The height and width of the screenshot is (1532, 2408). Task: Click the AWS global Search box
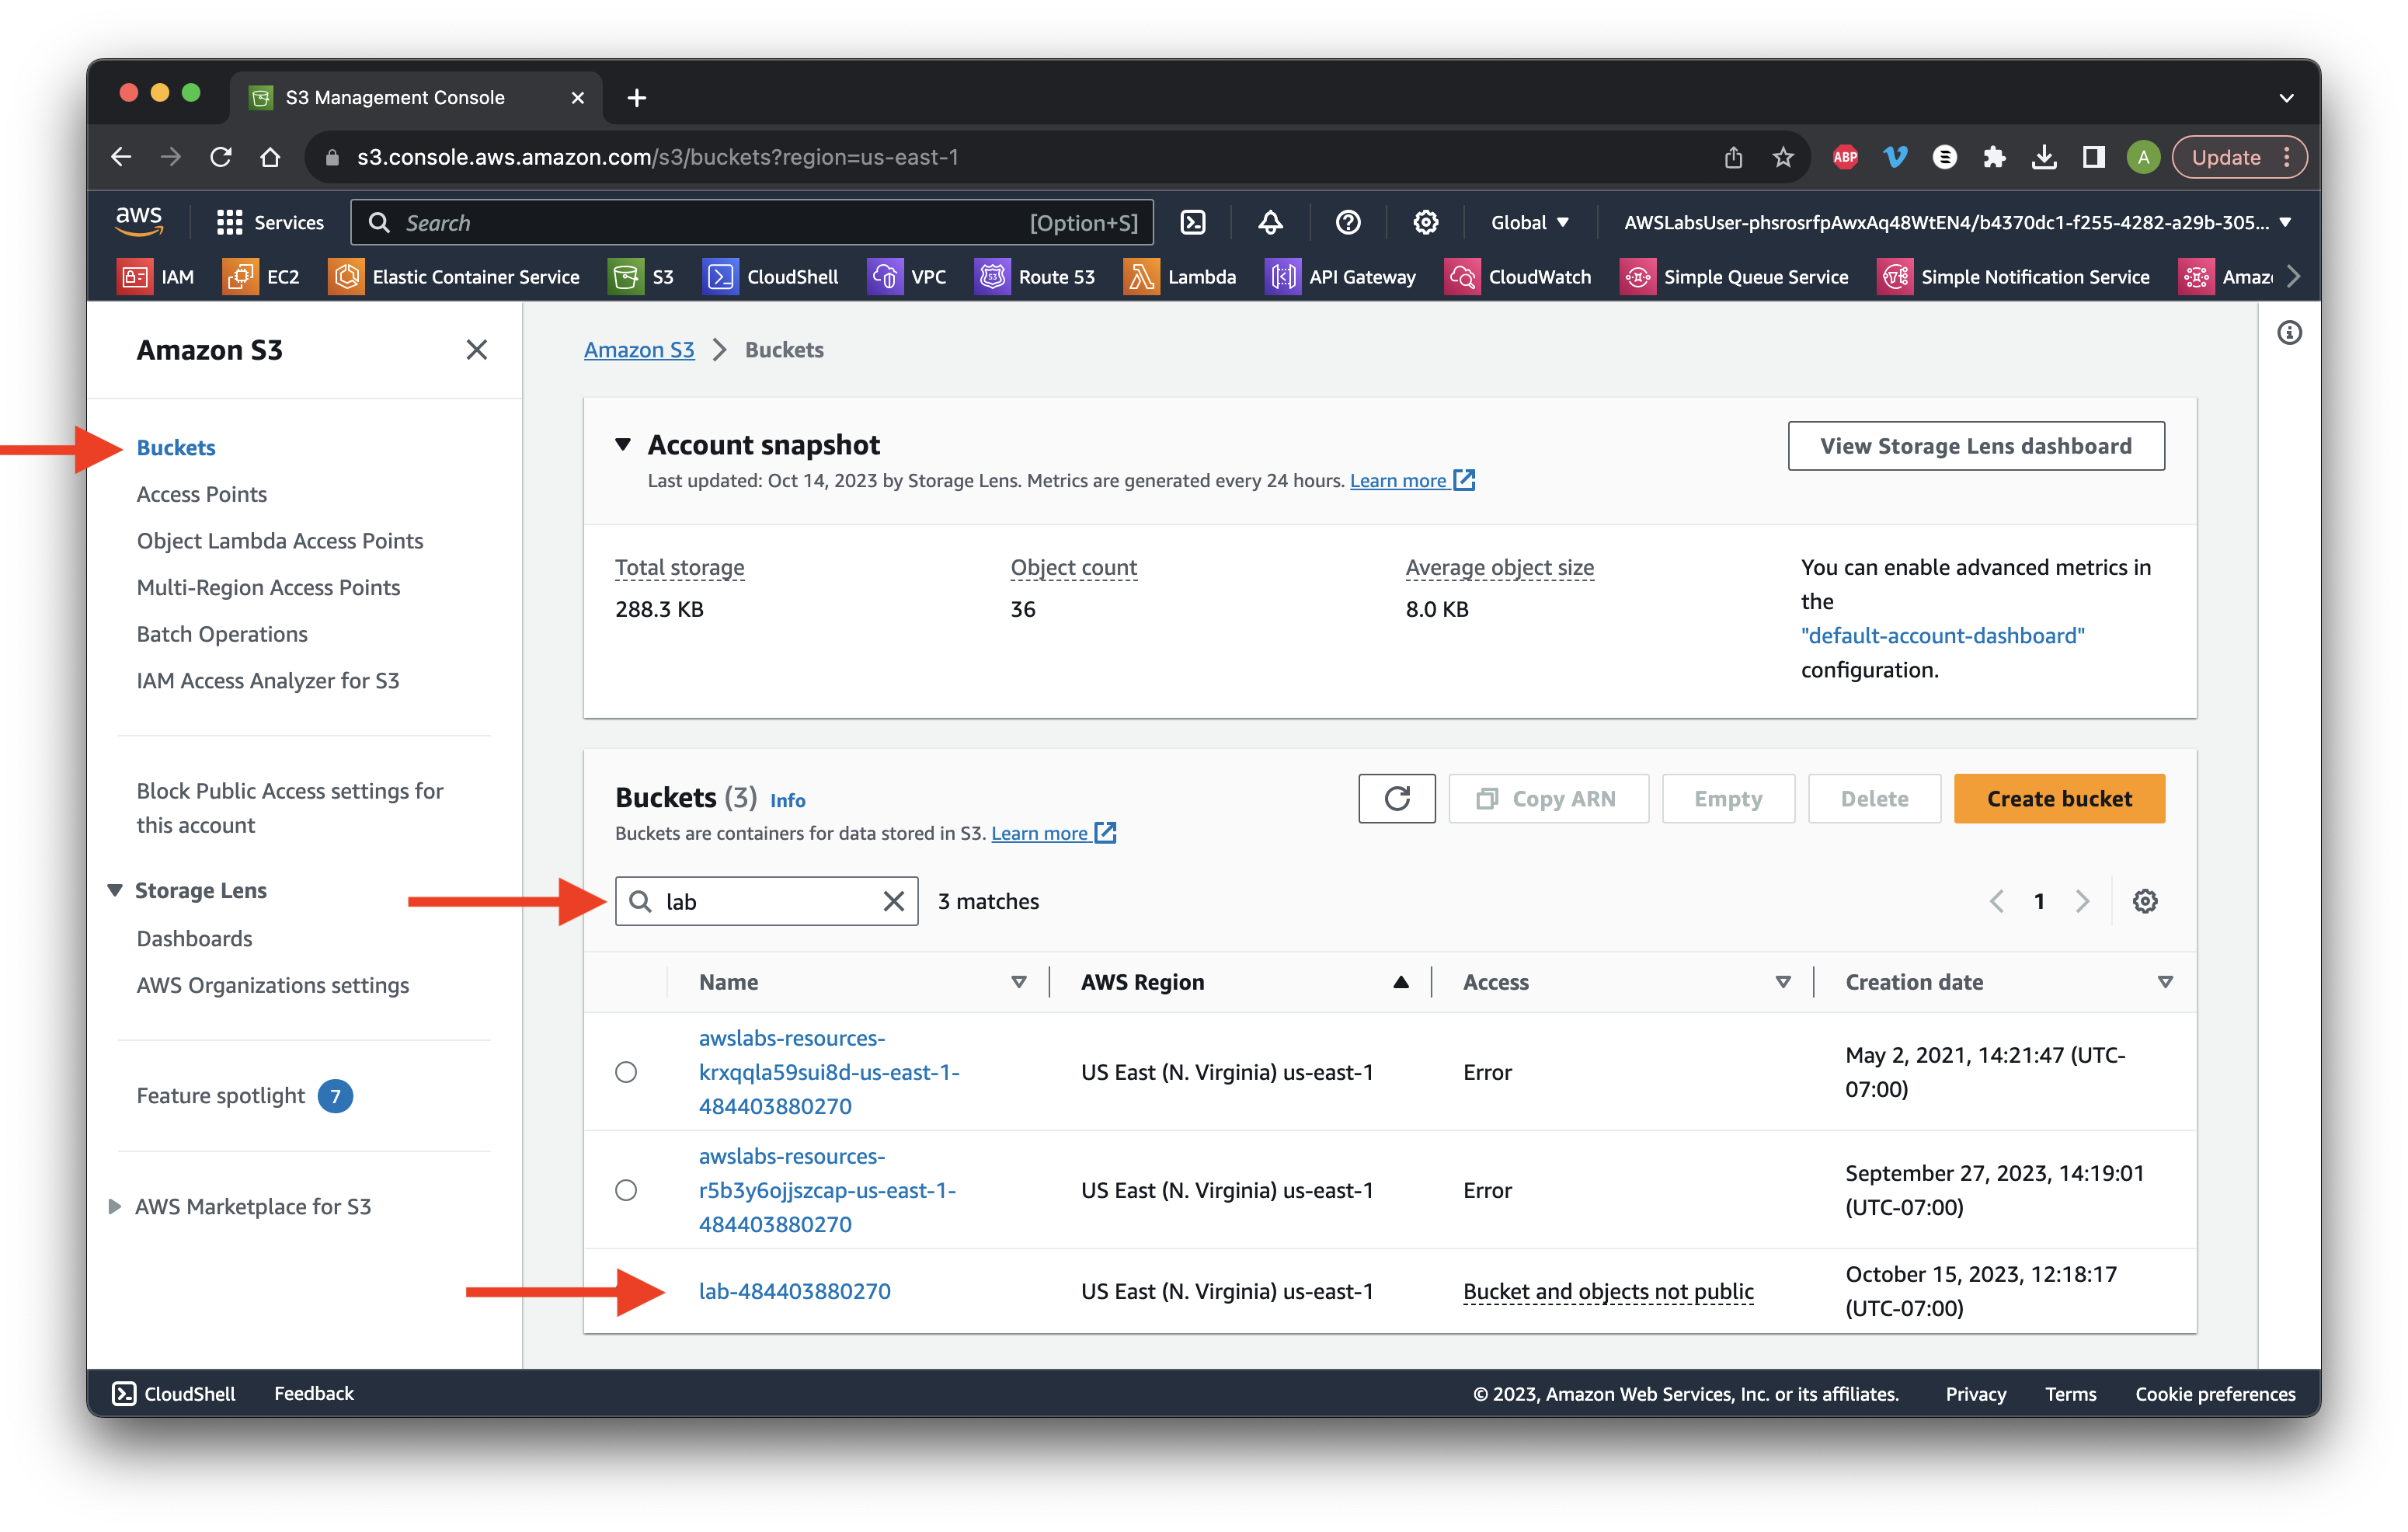click(x=751, y=222)
